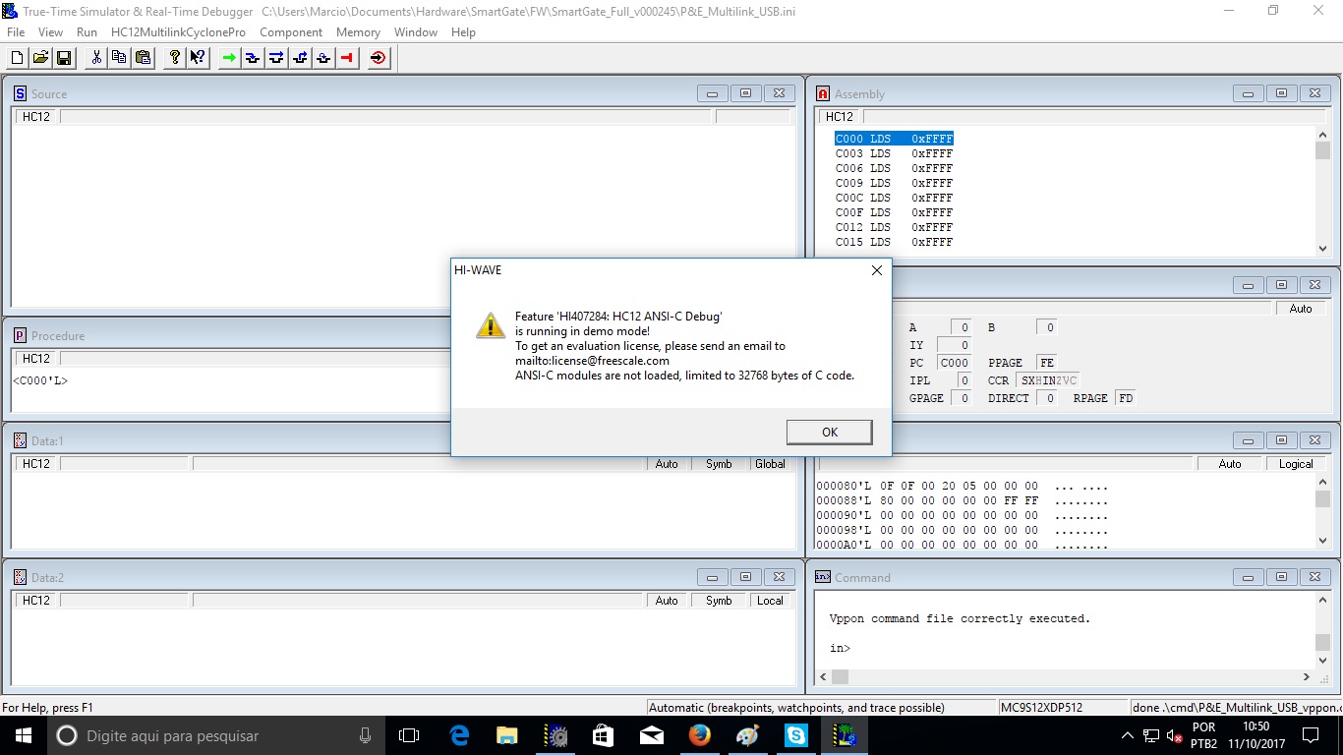Click the Command window title icon
Image resolution: width=1343 pixels, height=755 pixels.
coord(823,577)
